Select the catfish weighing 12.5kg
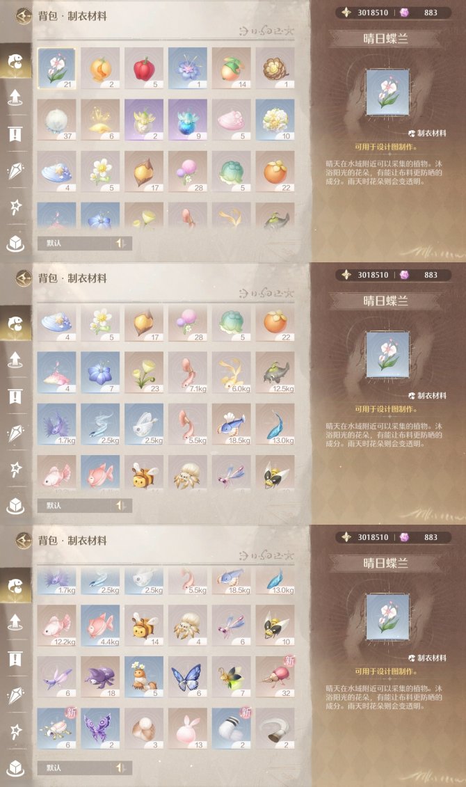Viewport: 466px width, 787px height. click(275, 372)
